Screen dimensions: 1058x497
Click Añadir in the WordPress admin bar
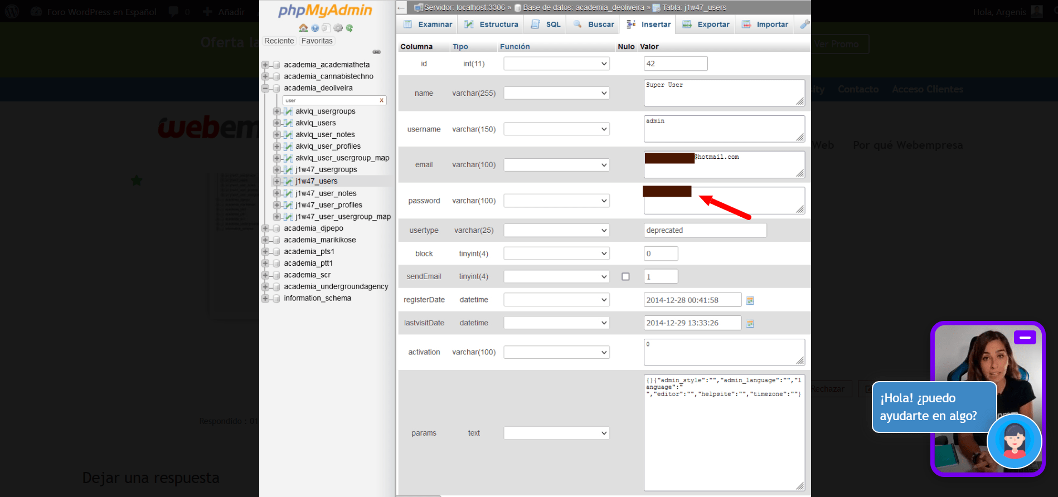(224, 12)
